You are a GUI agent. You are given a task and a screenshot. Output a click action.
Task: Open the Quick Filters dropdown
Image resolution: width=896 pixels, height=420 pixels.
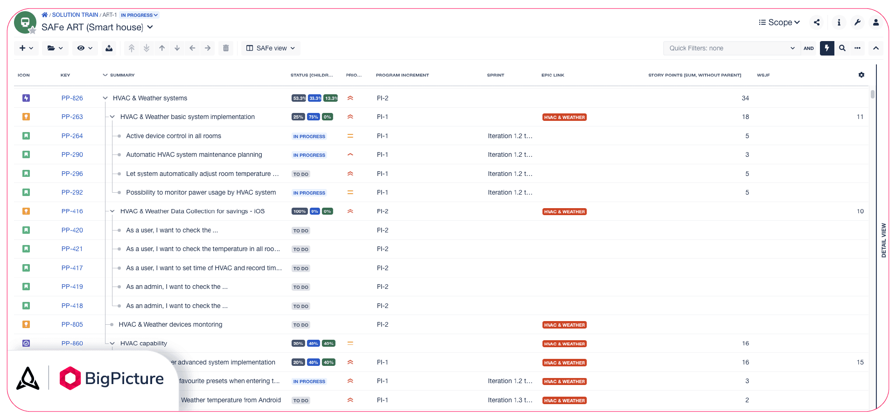click(x=732, y=48)
